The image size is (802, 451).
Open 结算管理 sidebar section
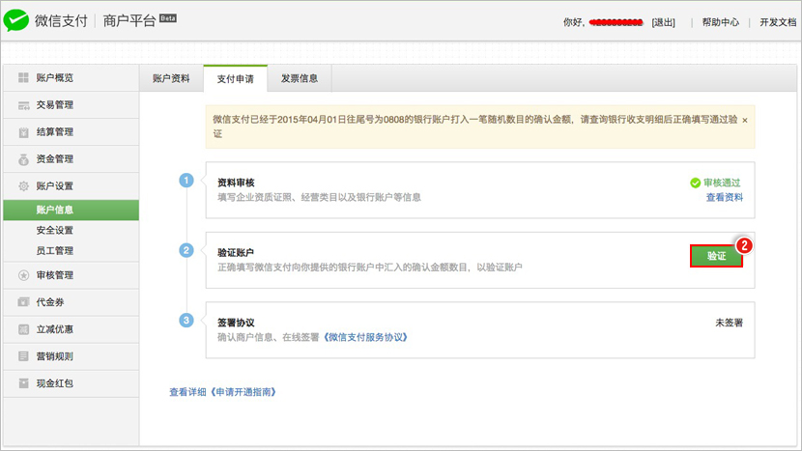[x=54, y=132]
